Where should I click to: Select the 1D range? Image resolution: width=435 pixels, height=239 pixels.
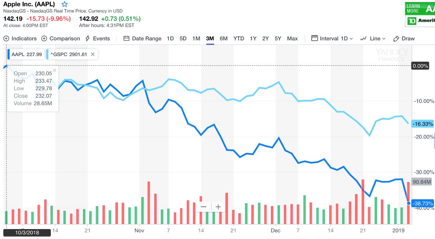(170, 39)
